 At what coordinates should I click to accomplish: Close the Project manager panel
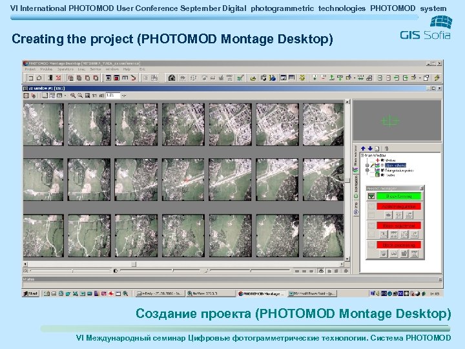(421, 188)
